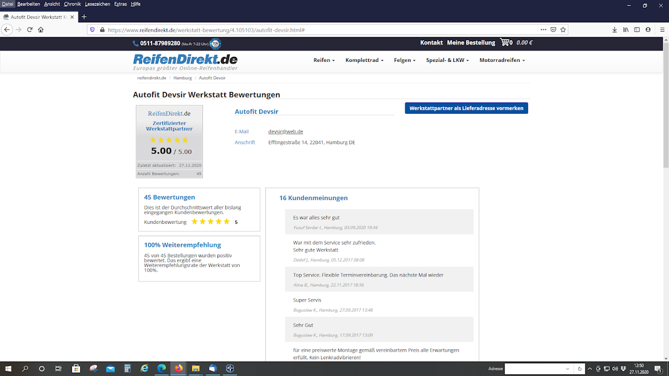
Task: Click the TÜV certification badge icon
Action: (215, 43)
